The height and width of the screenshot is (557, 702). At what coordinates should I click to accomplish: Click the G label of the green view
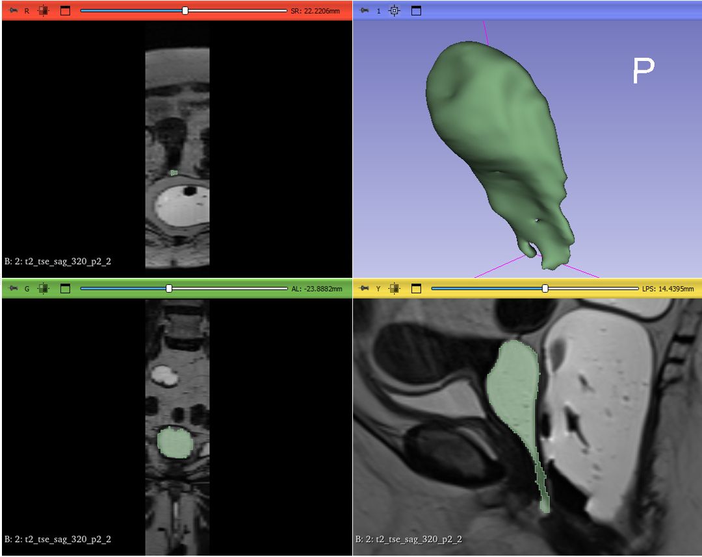27,290
